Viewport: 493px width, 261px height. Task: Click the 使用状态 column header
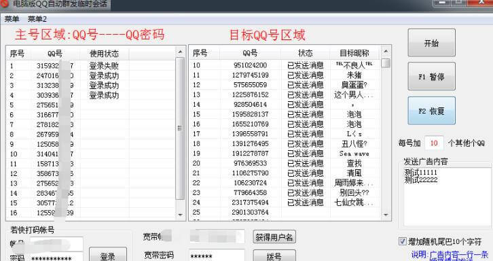[105, 54]
